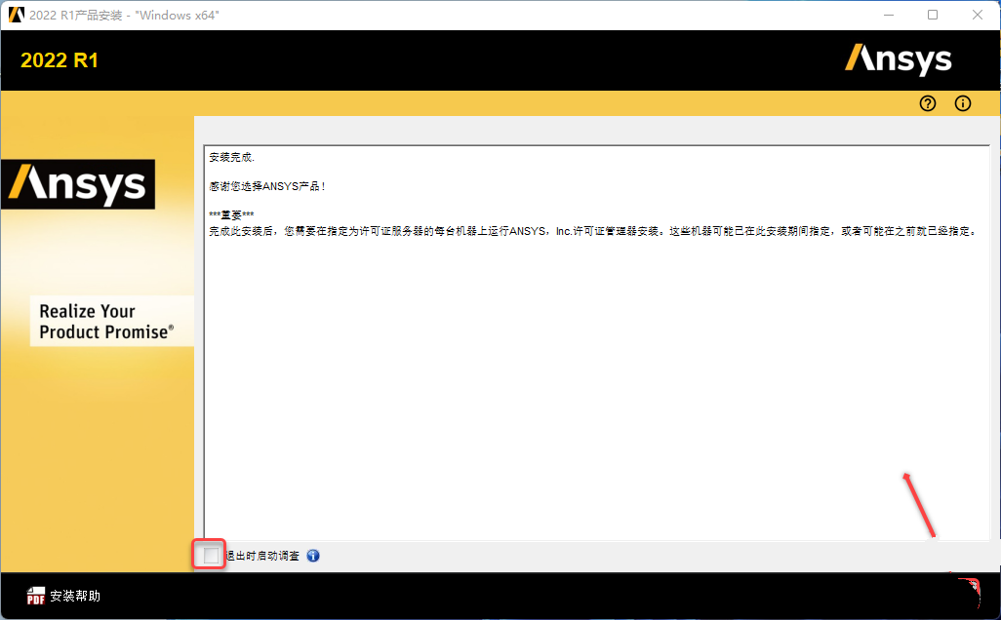This screenshot has height=620, width=1001.
Task: Click the Ansys logo in left panel
Action: click(x=78, y=184)
